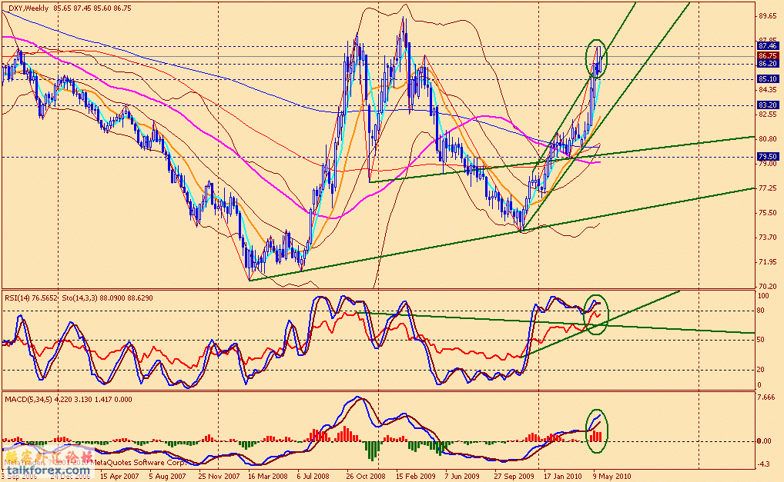Click the 80.80 price axis value
The image size is (784, 482).
tap(768, 138)
